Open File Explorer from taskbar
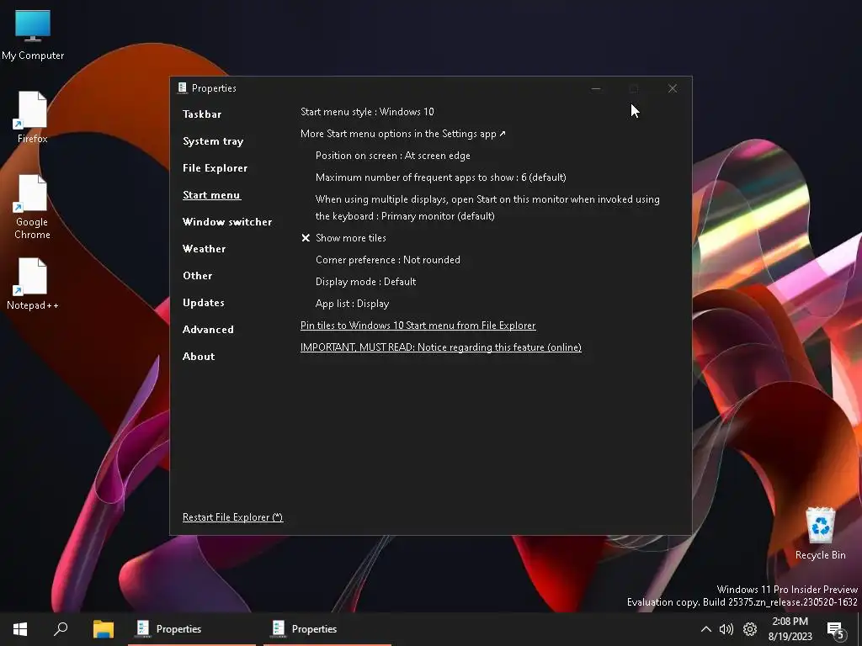Screen dimensions: 862x646 103,629
